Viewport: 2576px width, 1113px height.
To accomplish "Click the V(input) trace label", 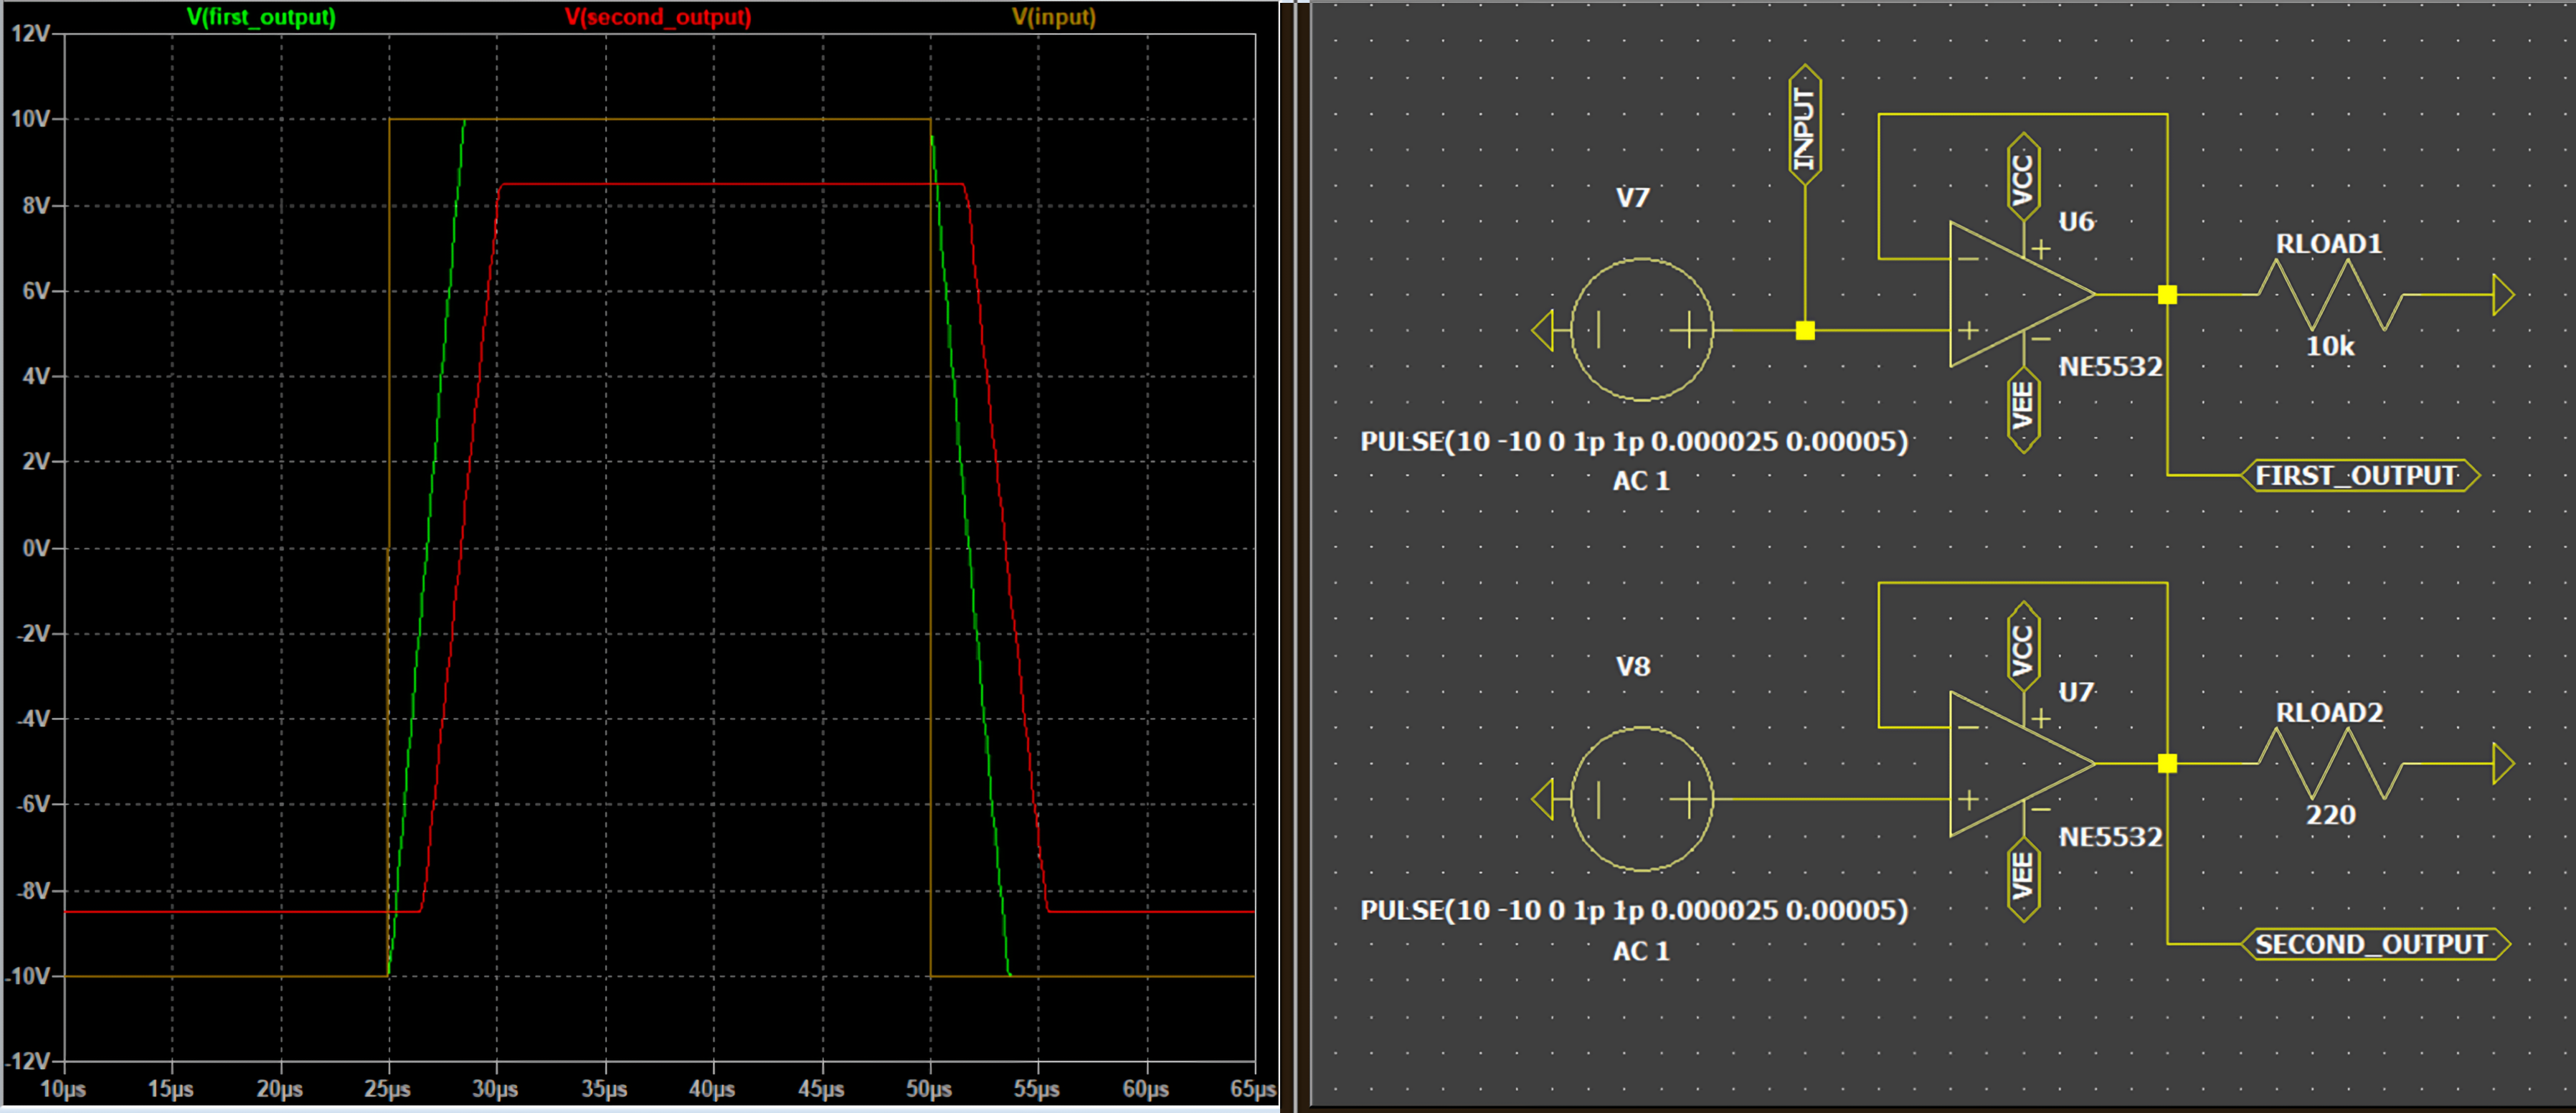I will coord(1054,17).
